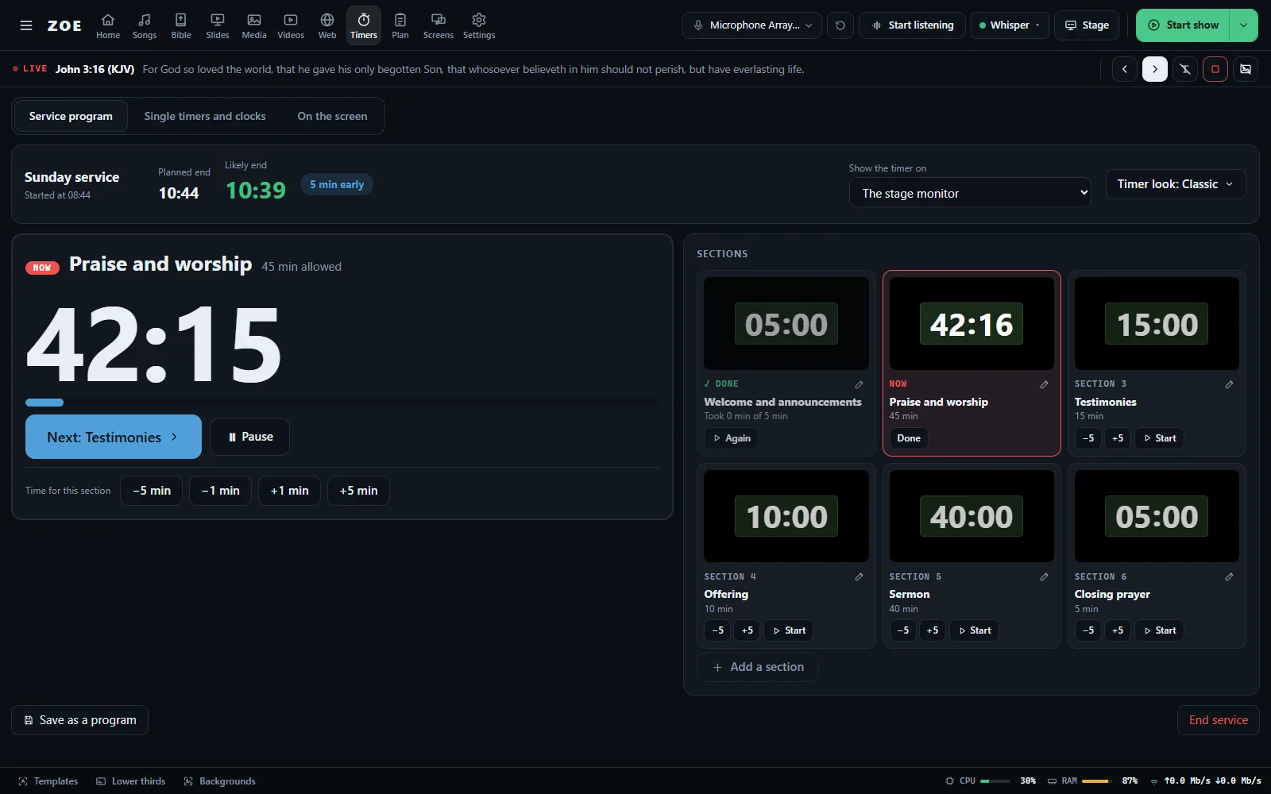Edit the Closing prayer section with its pencil
This screenshot has height=794, width=1271.
(x=1229, y=577)
